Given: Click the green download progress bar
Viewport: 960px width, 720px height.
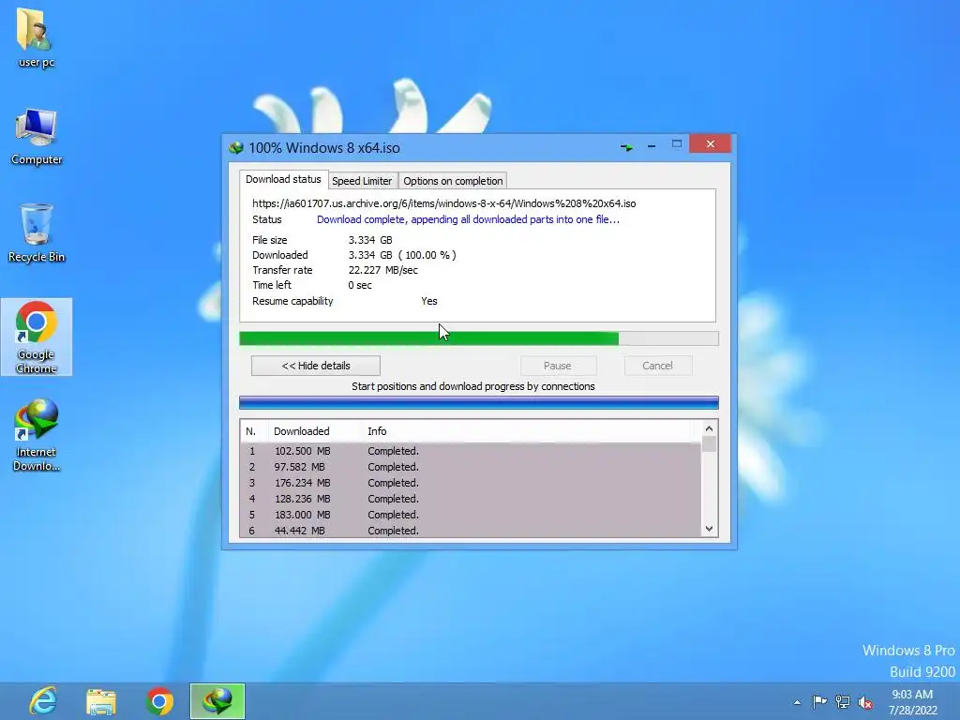Looking at the screenshot, I should point(479,338).
